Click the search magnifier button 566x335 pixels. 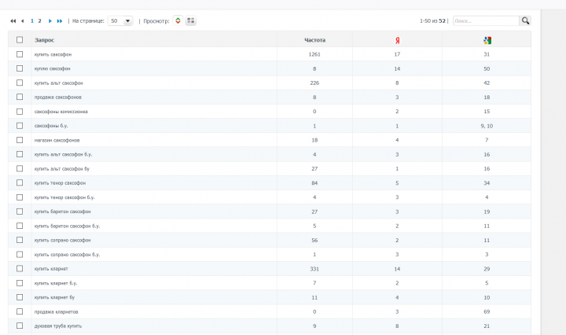click(x=525, y=20)
